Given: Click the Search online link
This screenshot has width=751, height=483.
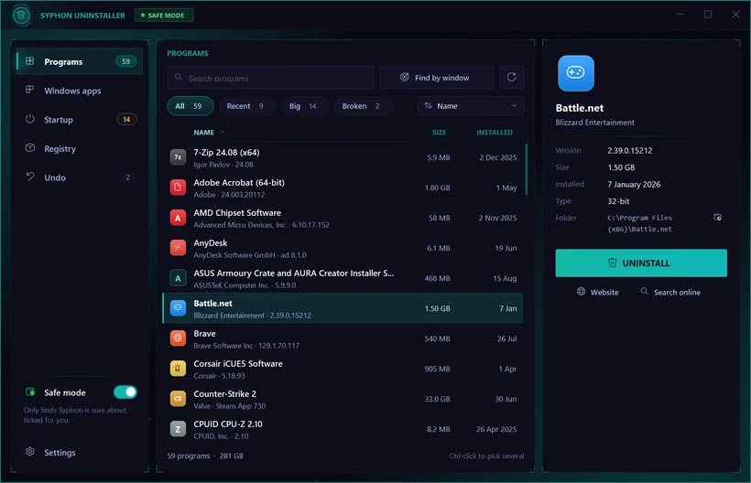Looking at the screenshot, I should [x=670, y=292].
